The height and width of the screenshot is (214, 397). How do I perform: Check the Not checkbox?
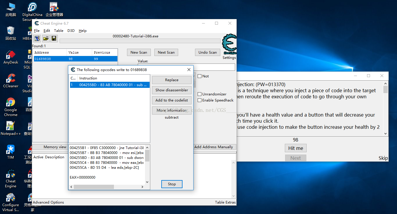(200, 76)
